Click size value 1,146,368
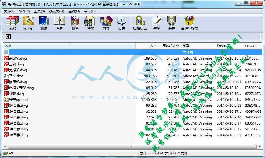 pos(149,100)
